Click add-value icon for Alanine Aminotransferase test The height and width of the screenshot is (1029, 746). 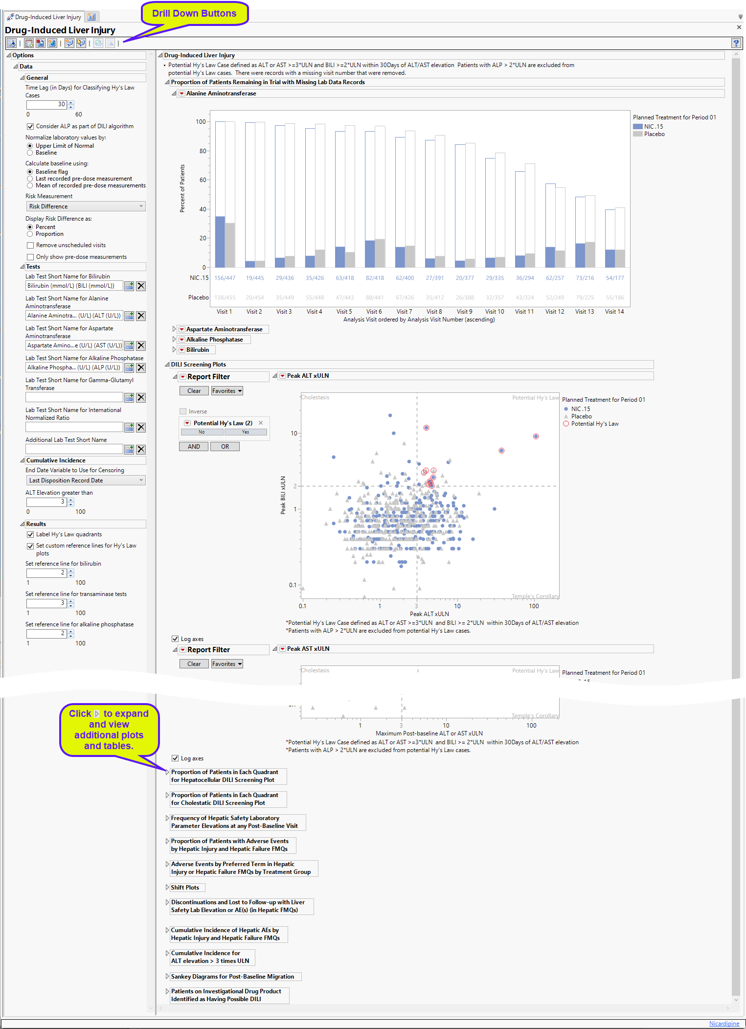129,316
